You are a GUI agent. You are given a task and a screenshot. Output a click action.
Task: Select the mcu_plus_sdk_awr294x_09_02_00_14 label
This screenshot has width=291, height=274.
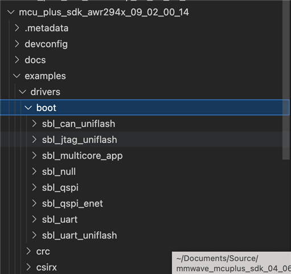tap(104, 13)
